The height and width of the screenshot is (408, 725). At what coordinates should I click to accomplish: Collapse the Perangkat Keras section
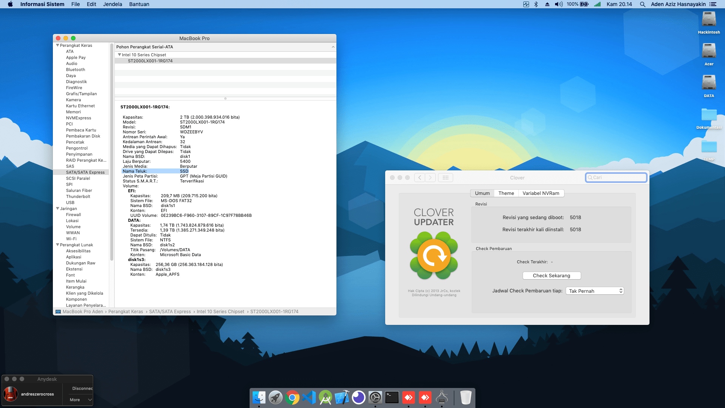(57, 45)
